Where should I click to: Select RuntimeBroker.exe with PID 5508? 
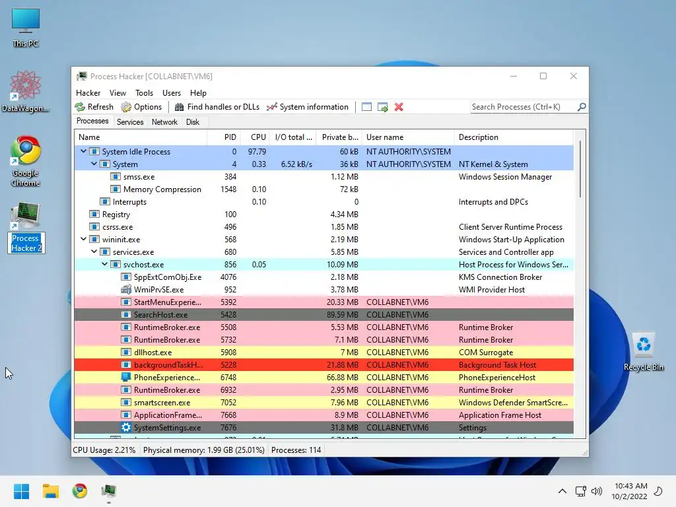click(x=323, y=327)
